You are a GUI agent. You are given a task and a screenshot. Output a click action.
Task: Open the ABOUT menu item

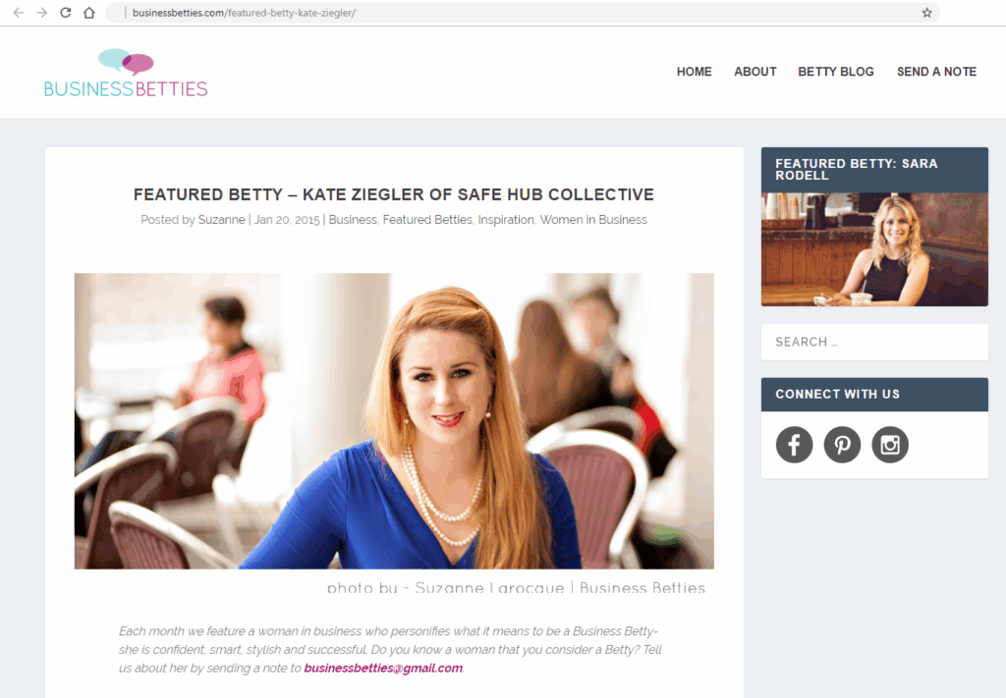click(x=755, y=72)
